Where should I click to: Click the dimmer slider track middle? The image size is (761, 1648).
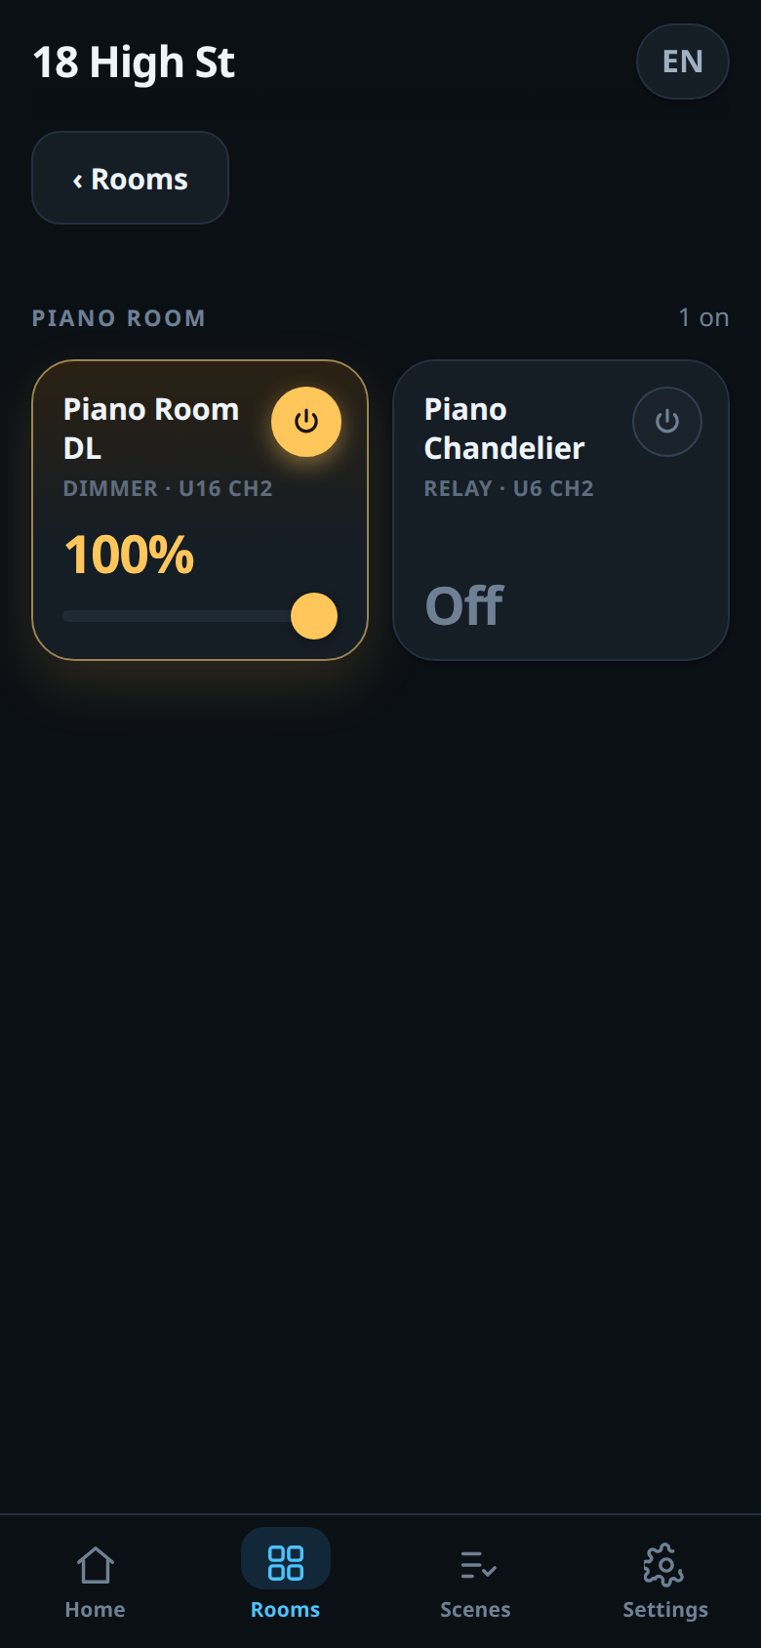200,616
